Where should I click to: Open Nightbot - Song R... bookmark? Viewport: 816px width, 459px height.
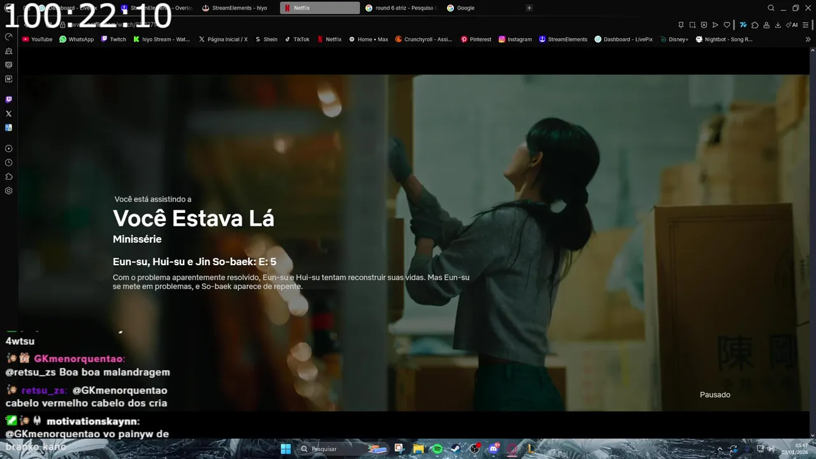[724, 39]
